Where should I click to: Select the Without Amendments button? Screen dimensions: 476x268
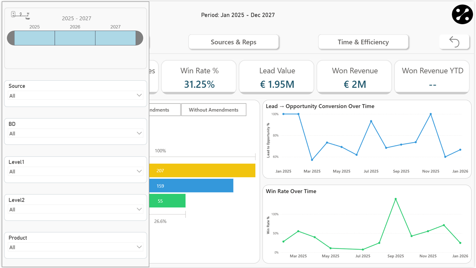click(213, 110)
